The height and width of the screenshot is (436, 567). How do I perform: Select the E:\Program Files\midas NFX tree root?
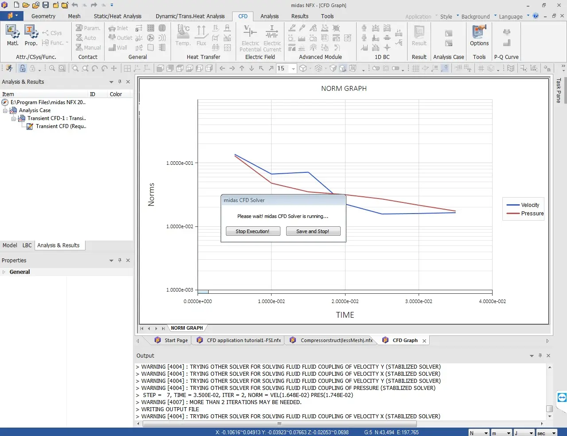44,102
